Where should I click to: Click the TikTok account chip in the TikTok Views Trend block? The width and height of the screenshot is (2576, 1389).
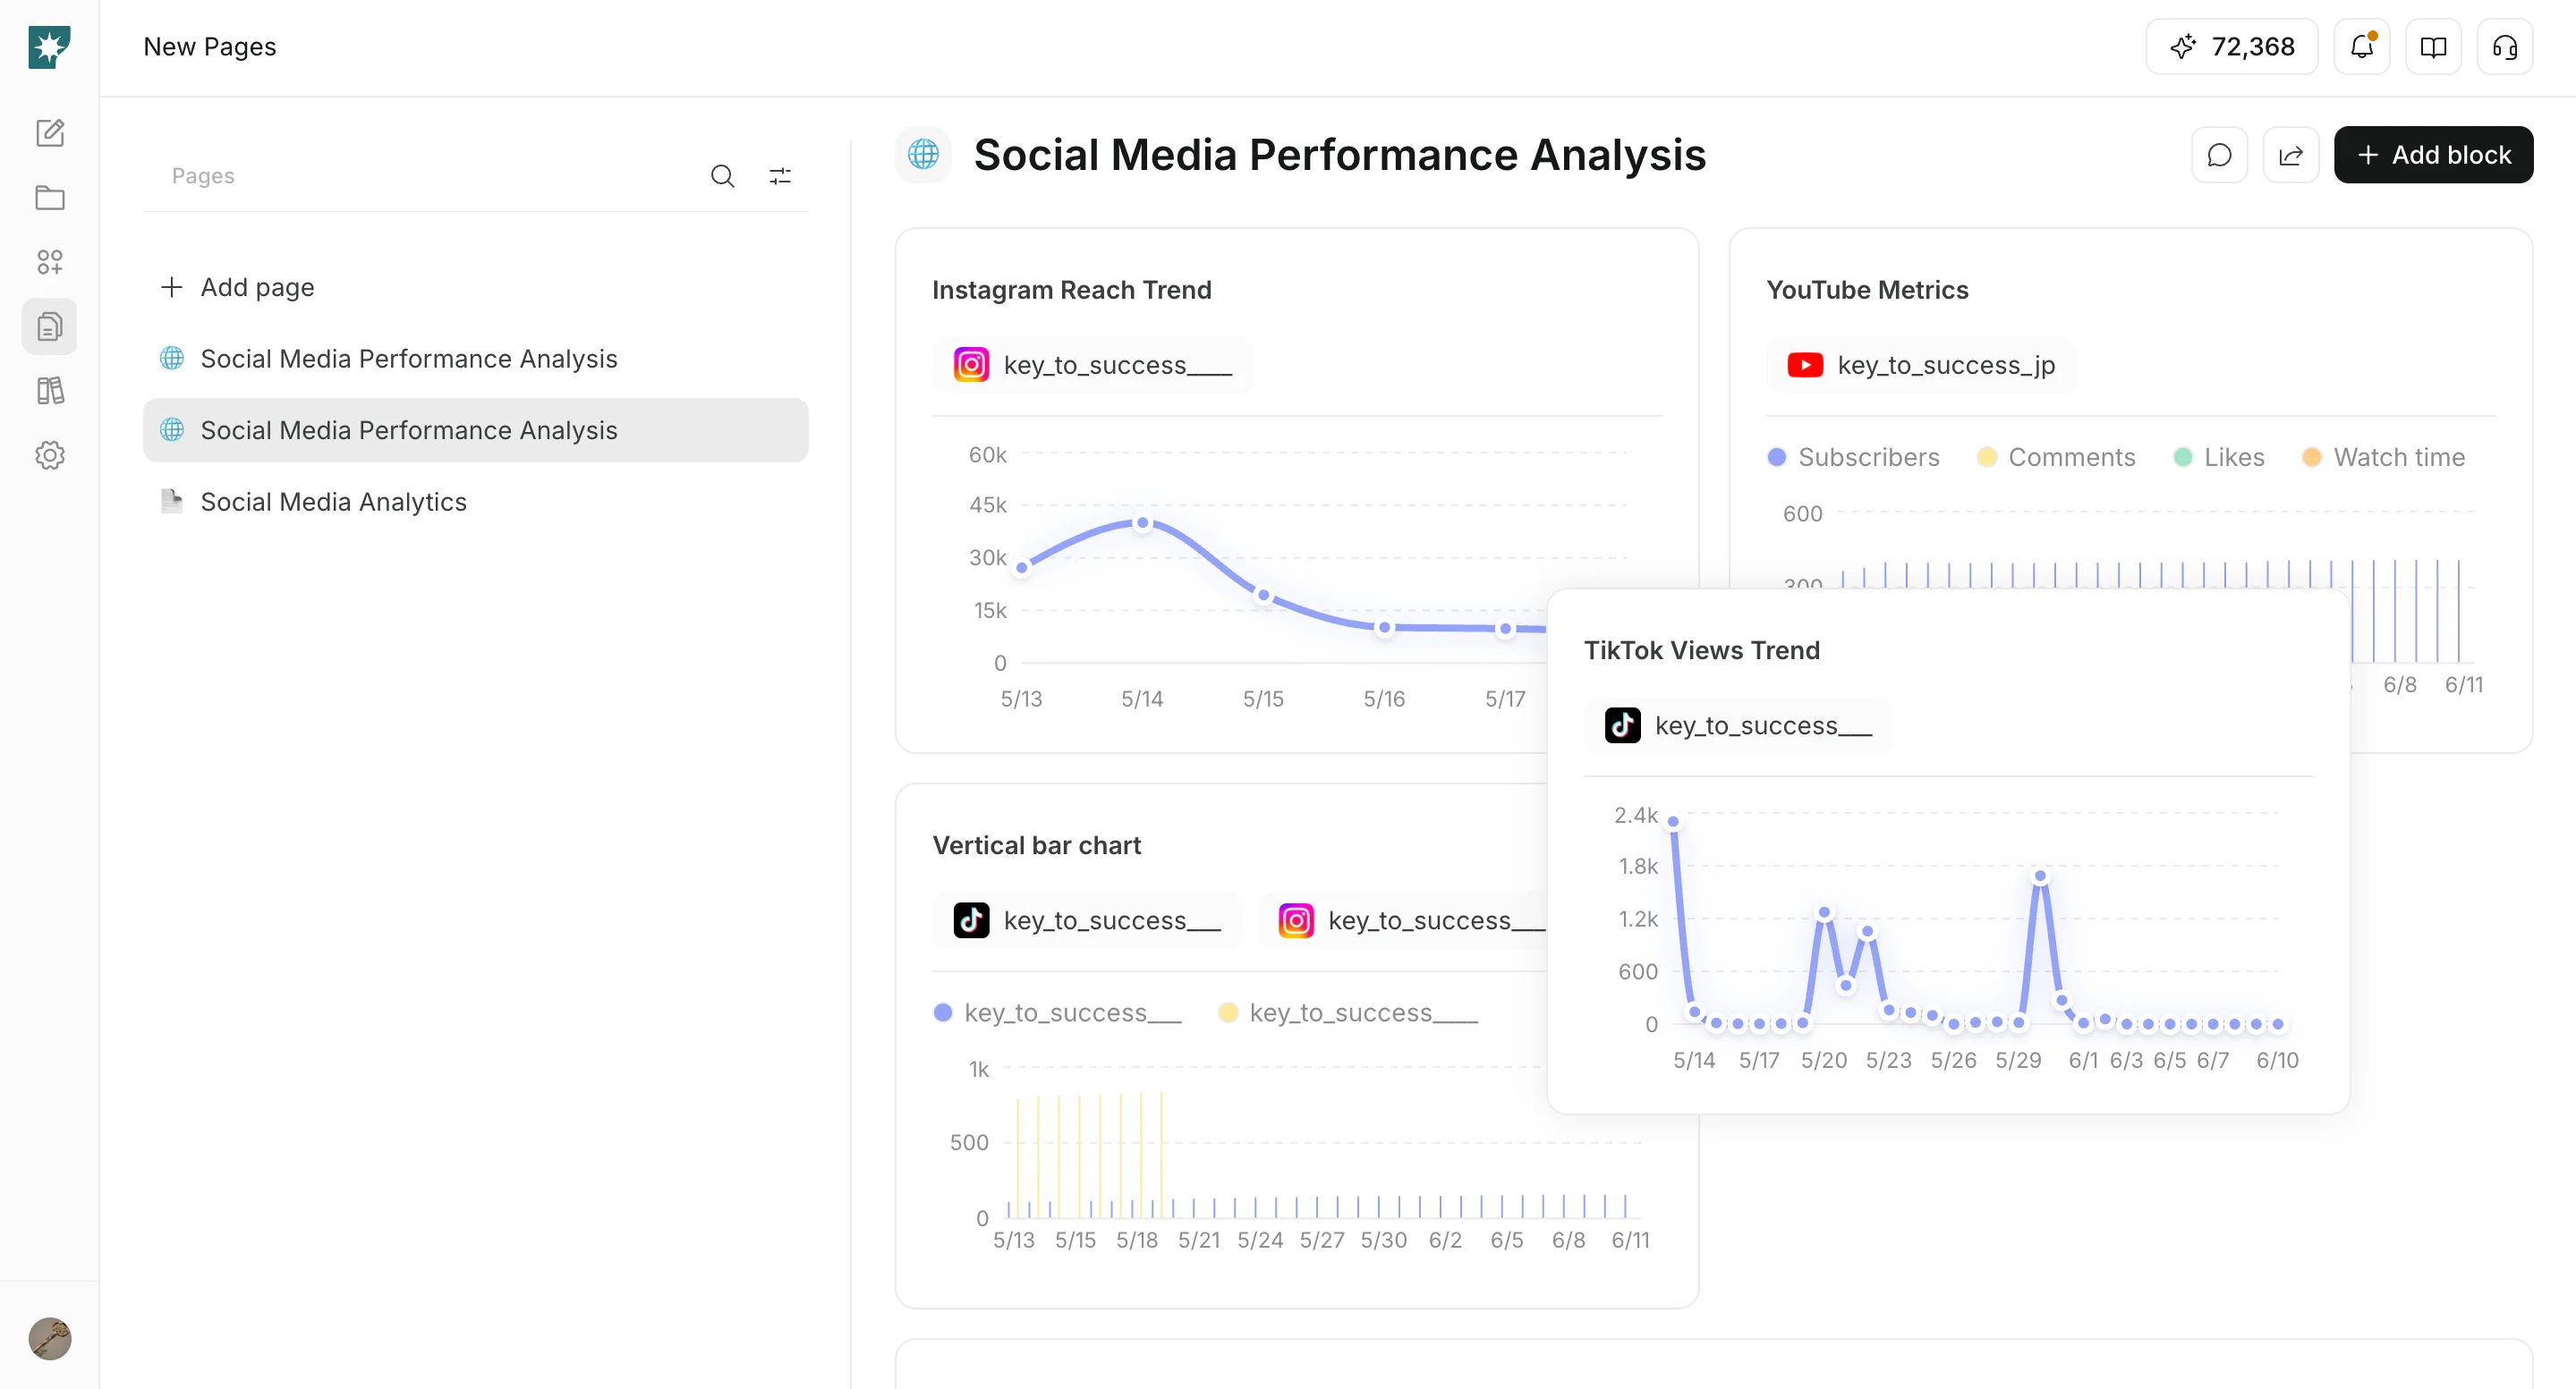tap(1738, 726)
